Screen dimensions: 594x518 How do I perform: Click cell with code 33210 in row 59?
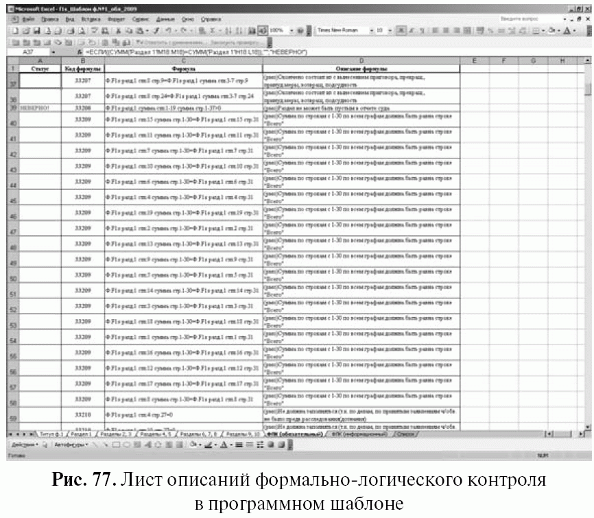point(82,414)
